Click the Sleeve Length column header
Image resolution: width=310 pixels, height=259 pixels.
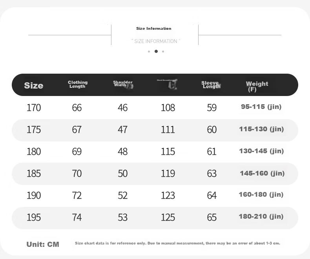click(211, 85)
